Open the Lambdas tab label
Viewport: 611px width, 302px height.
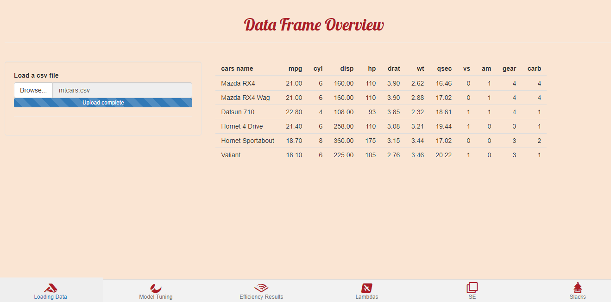(366, 297)
